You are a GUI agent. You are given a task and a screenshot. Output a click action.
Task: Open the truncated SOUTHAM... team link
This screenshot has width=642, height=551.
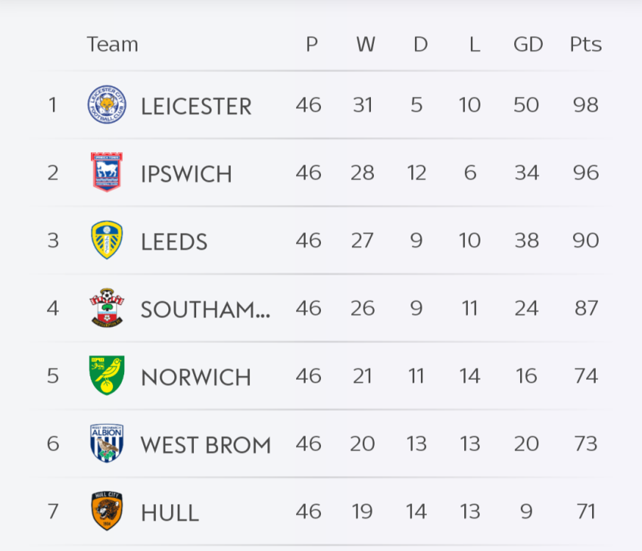tap(206, 309)
